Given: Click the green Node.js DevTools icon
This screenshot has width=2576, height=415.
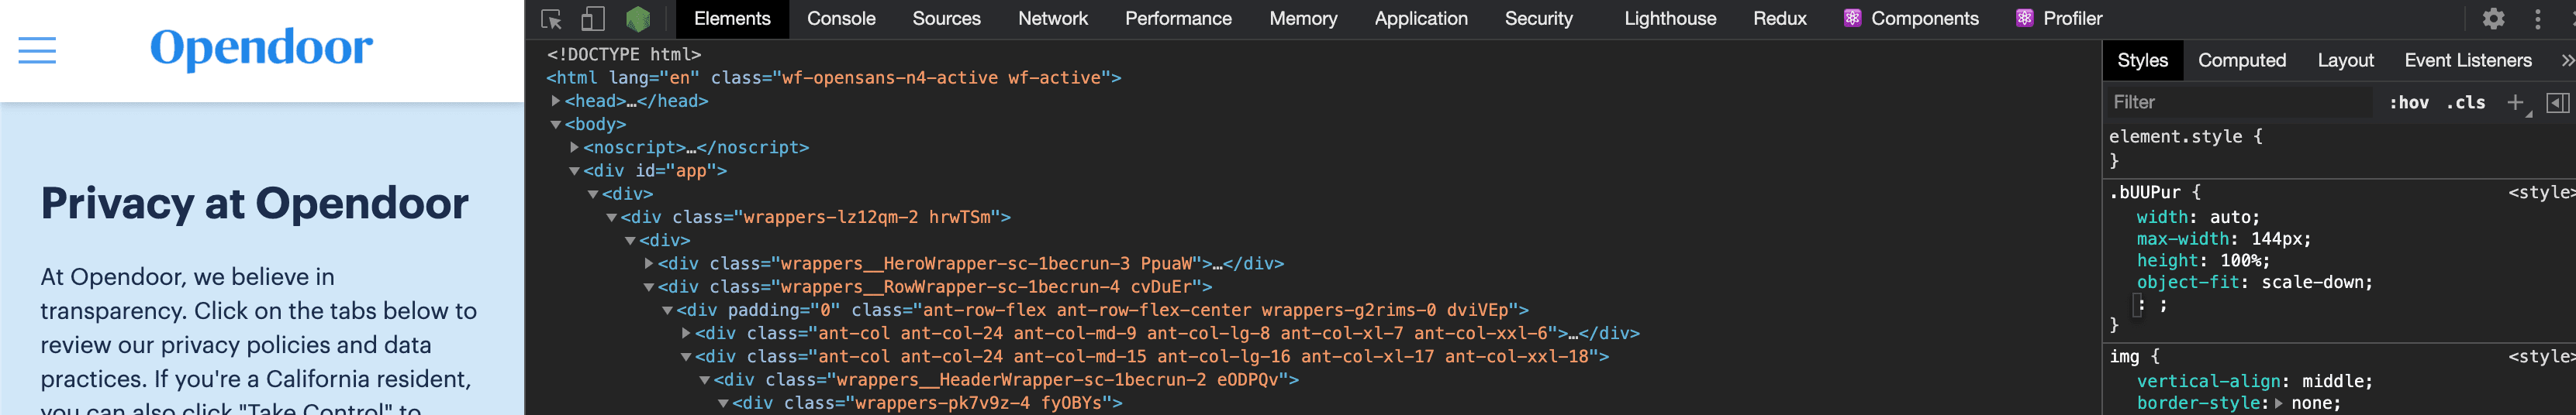Looking at the screenshot, I should [x=638, y=19].
